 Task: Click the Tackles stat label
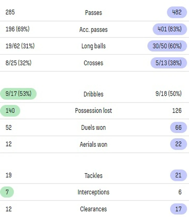[x=93, y=176]
